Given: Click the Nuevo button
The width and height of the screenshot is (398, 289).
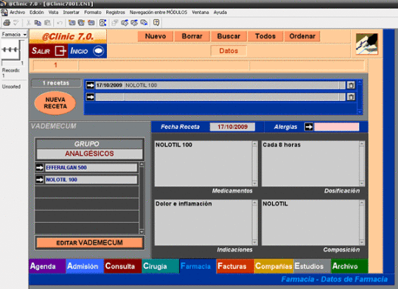Looking at the screenshot, I should pos(156,36).
